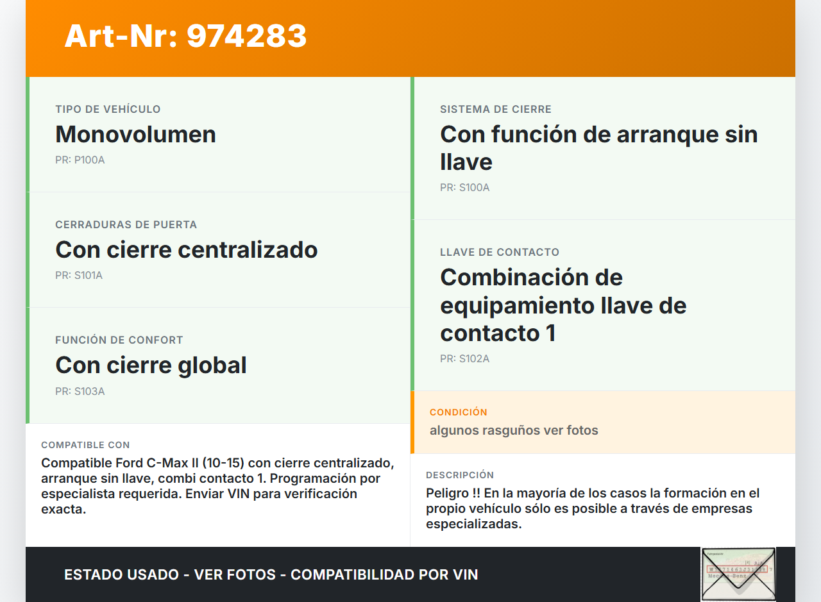Click the algunos rasguños ver fotos text
The width and height of the screenshot is (821, 602).
click(x=513, y=430)
